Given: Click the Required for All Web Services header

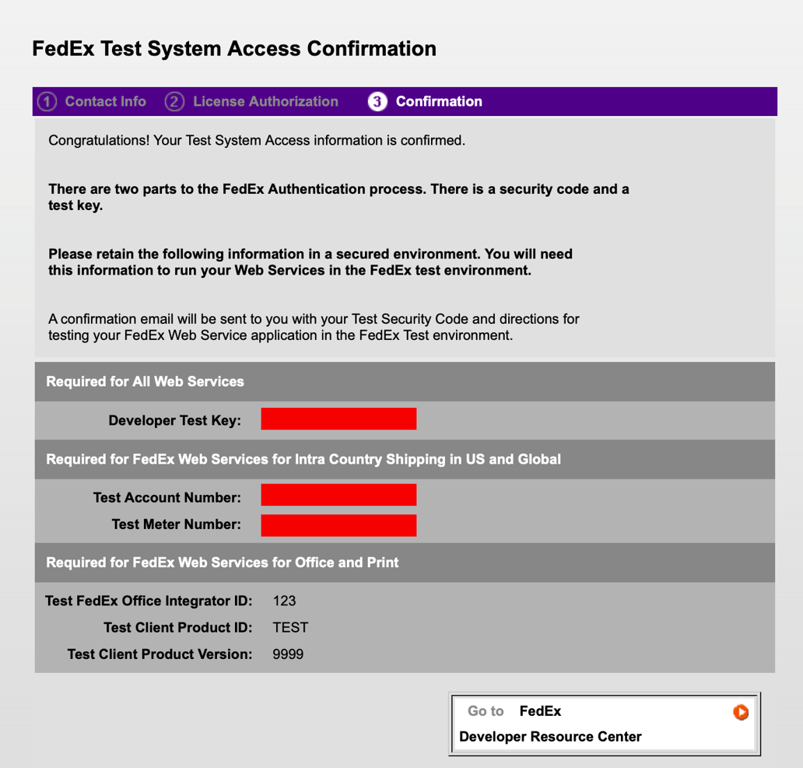Looking at the screenshot, I should 144,381.
